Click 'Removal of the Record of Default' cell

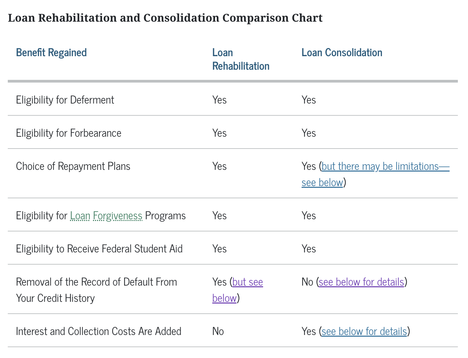(x=96, y=282)
